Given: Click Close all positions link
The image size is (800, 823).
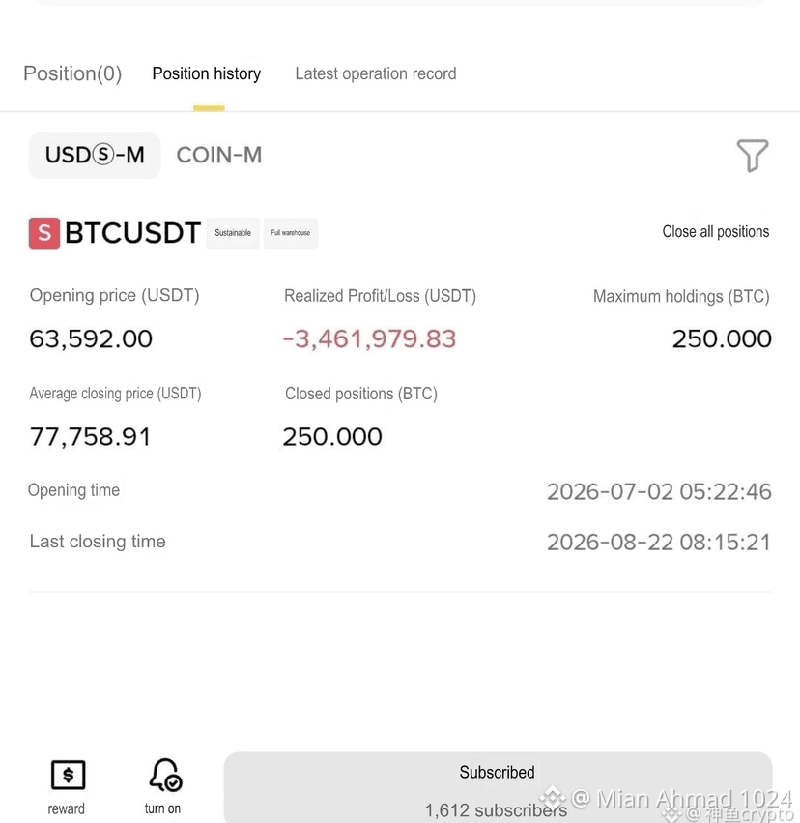Looking at the screenshot, I should pyautogui.click(x=716, y=231).
